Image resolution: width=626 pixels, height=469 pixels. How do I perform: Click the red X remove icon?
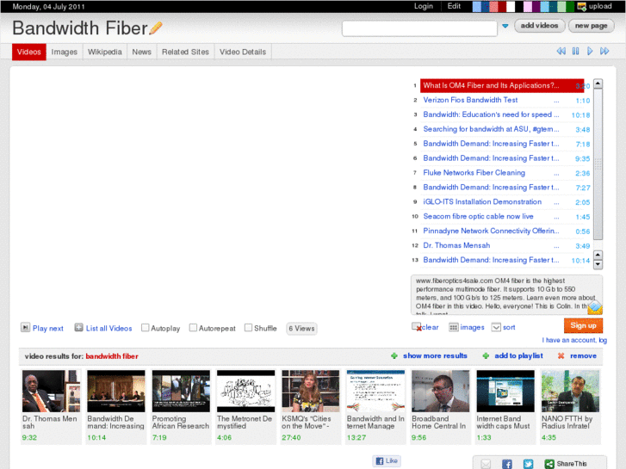561,355
